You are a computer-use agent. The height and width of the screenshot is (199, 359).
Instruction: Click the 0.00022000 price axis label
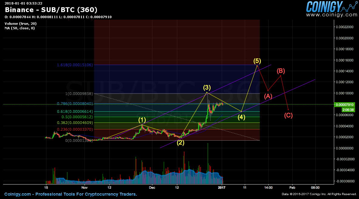pyautogui.click(x=345, y=27)
